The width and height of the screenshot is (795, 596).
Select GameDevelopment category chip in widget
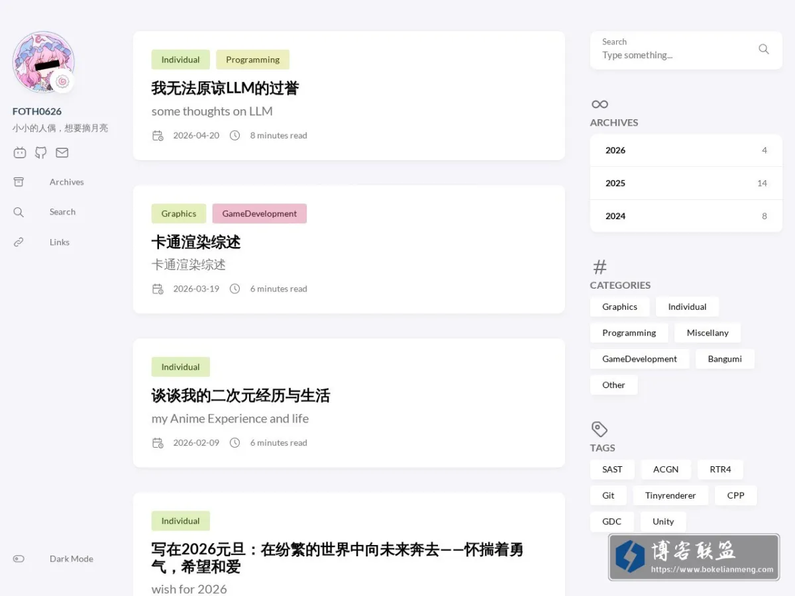[x=639, y=359]
